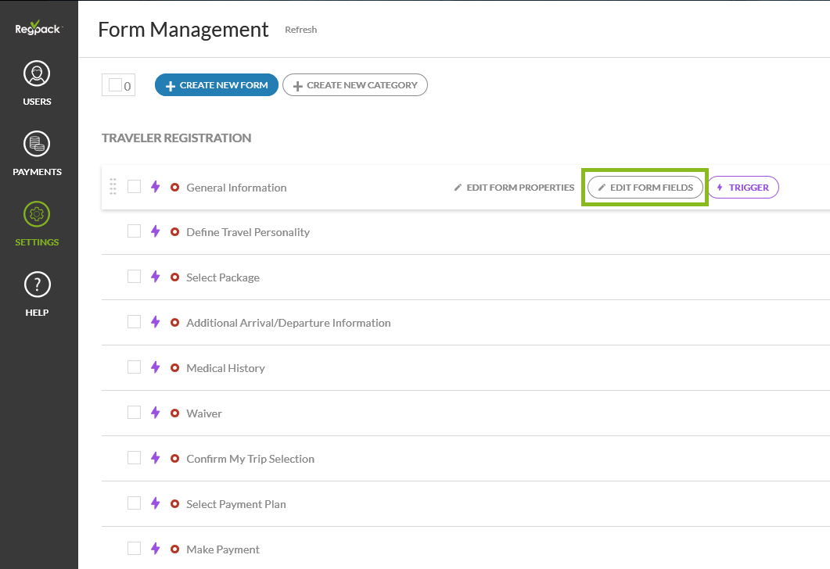Click lightning icon beside Select Package
The width and height of the screenshot is (830, 569).
pos(155,277)
